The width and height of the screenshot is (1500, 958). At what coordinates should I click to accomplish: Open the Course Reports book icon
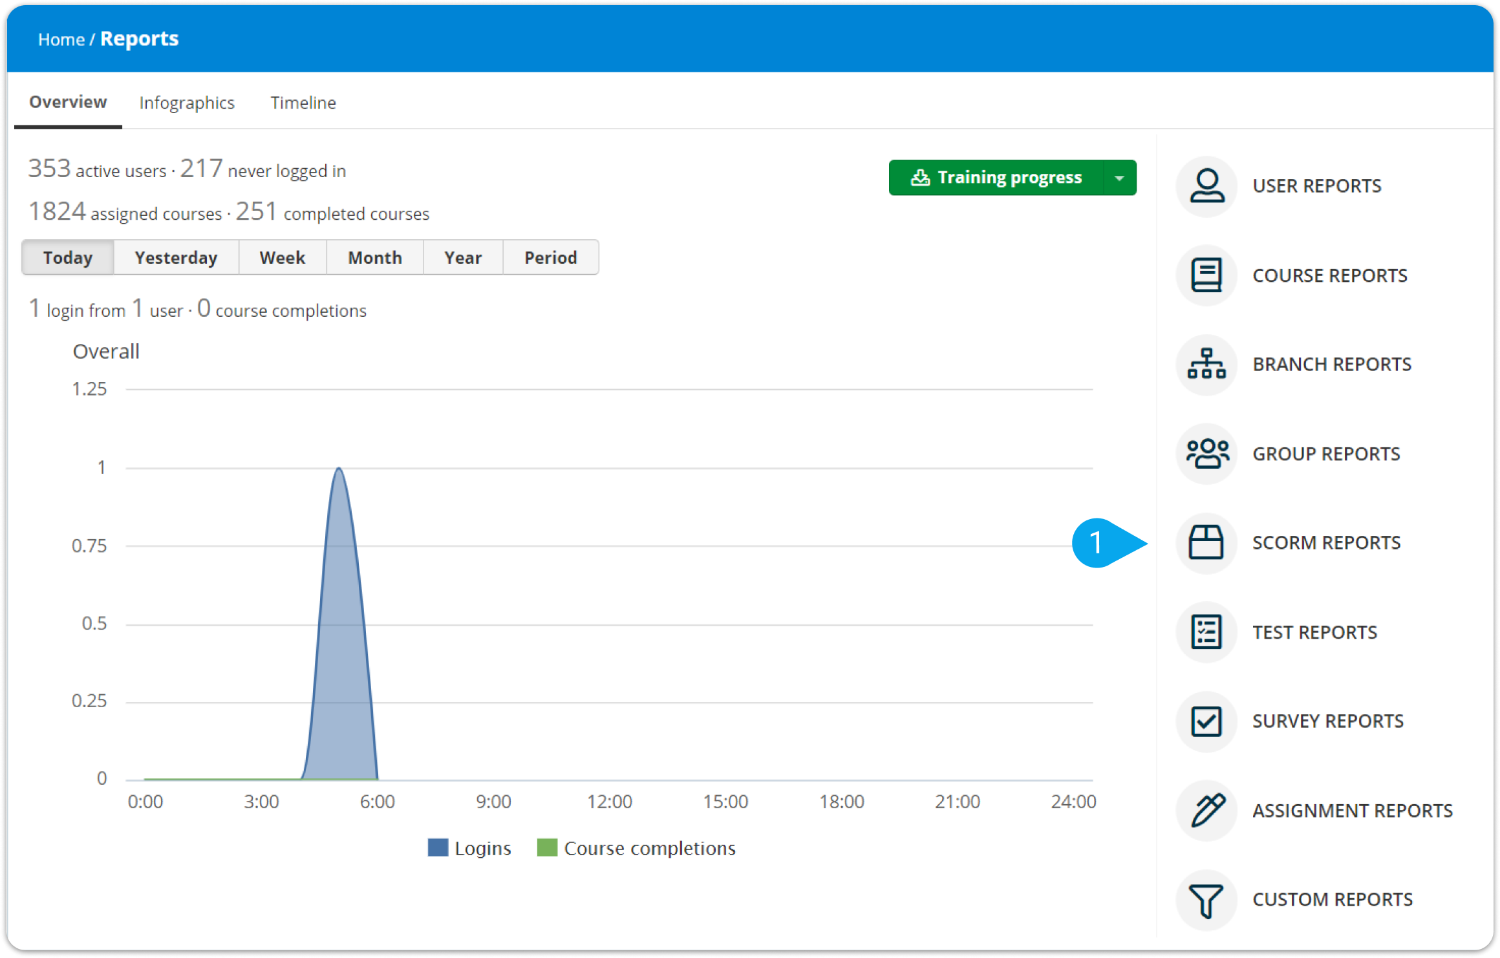[x=1206, y=275]
